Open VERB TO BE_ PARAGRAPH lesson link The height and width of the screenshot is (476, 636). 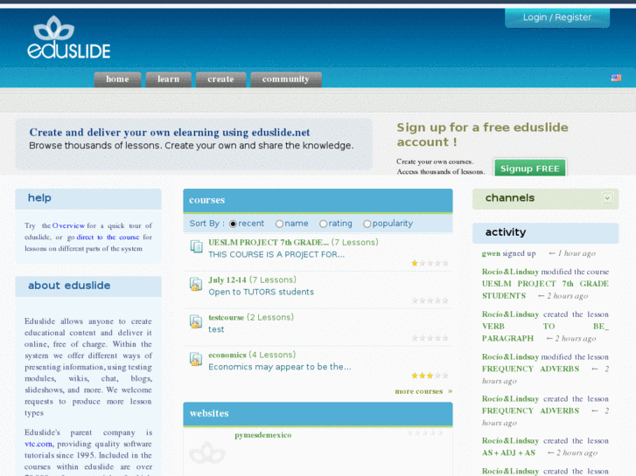(545, 332)
